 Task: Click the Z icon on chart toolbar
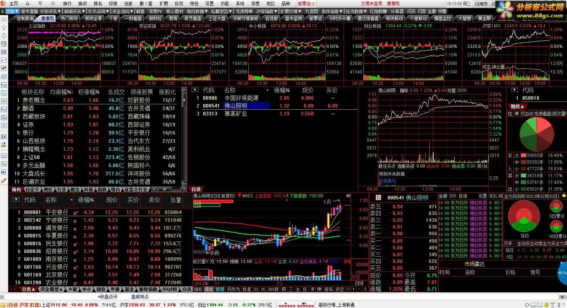[x=365, y=289]
